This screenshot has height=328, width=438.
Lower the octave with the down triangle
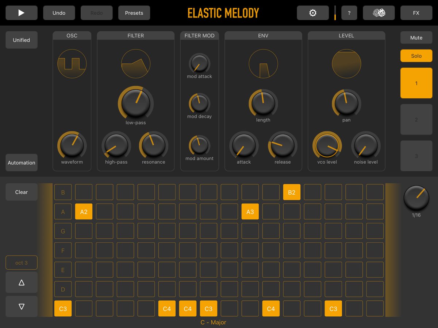coord(21,306)
